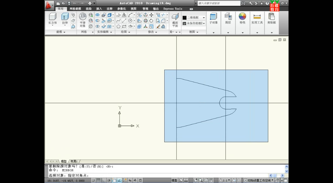Click the Clipboard (剪贴板) button

pos(272,18)
